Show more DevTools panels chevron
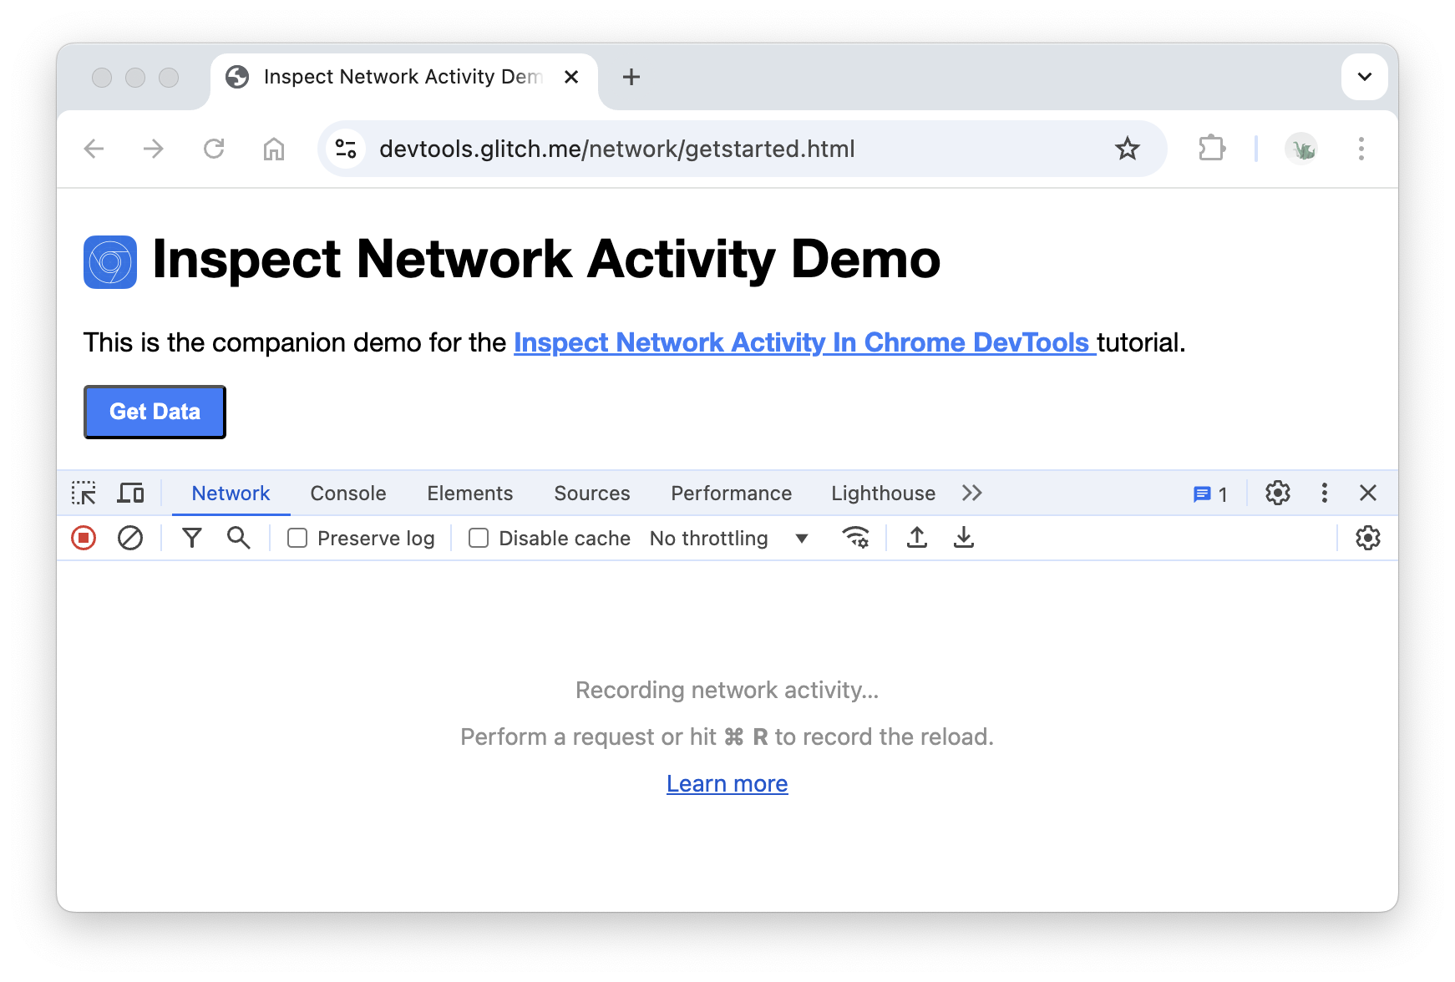This screenshot has width=1455, height=982. point(971,494)
